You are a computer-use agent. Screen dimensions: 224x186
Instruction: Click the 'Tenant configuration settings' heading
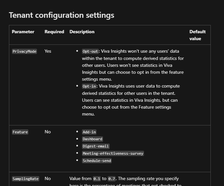pyautogui.click(x=61, y=15)
